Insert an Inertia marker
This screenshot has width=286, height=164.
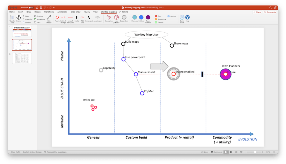tap(77, 18)
